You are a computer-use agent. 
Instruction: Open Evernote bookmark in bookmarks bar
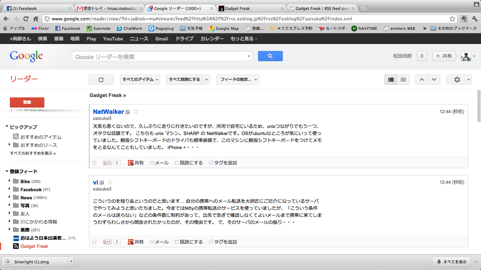[99, 28]
